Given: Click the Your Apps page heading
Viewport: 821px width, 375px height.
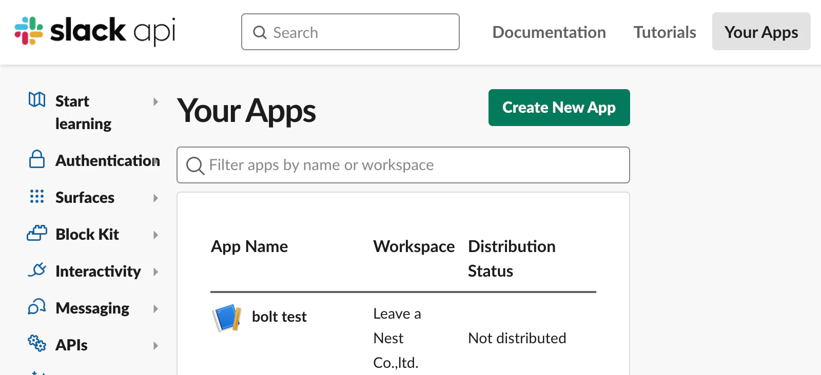Looking at the screenshot, I should 246,111.
